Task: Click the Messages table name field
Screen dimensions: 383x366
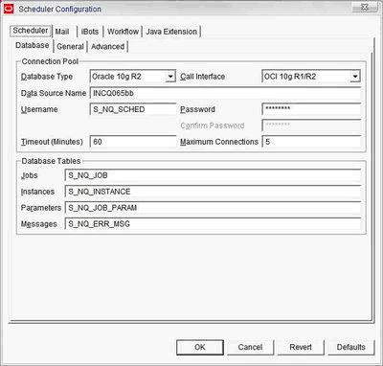Action: click(213, 224)
